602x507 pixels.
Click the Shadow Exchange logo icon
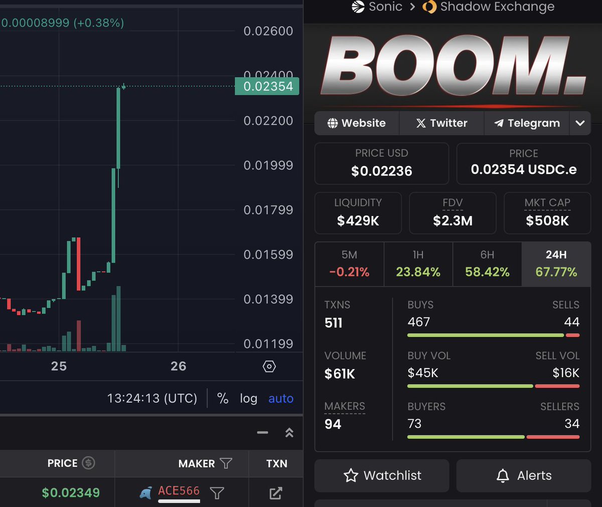(x=429, y=7)
